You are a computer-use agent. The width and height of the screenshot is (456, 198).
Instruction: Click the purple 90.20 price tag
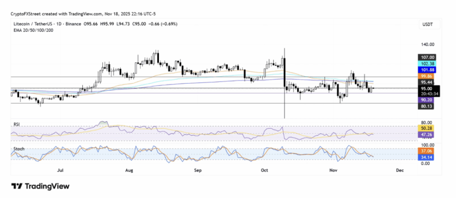tap(426, 100)
